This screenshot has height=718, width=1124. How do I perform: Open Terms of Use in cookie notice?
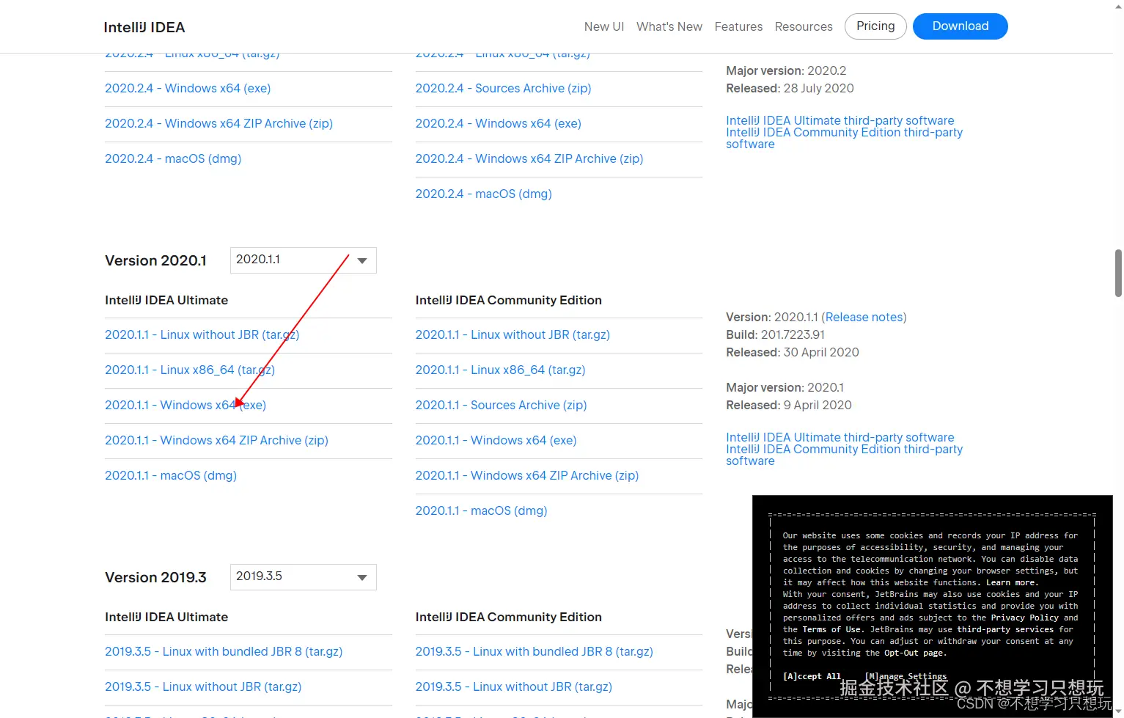click(834, 629)
